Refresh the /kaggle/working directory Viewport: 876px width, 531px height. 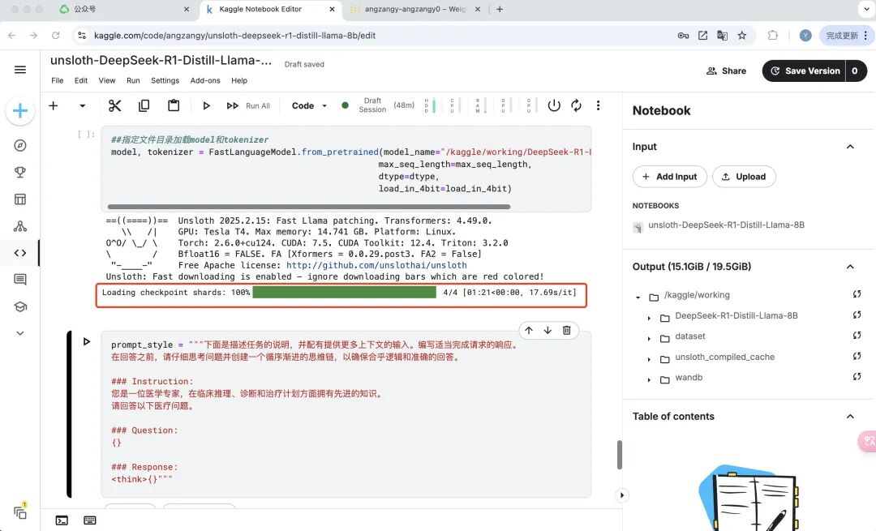[x=857, y=294]
